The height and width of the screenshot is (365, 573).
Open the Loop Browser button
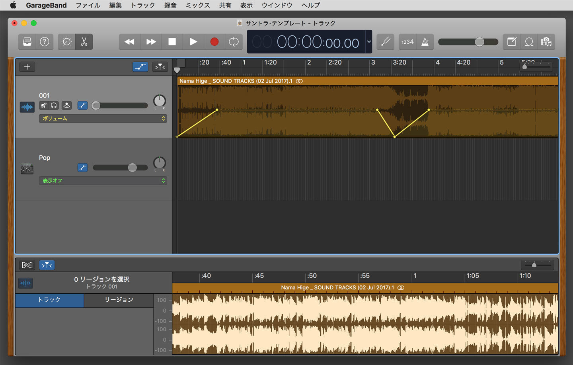point(529,42)
